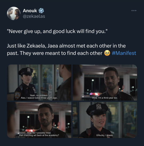
Task: Click the police cap badge in the last image
Action: point(99,106)
